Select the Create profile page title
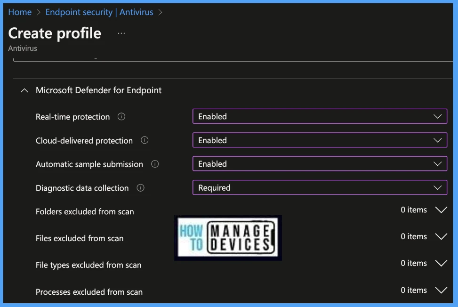Screen dimensions: 458x307 pyautogui.click(x=55, y=33)
